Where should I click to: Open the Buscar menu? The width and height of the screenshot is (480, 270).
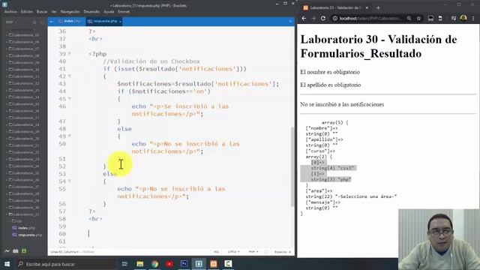[x=42, y=12]
